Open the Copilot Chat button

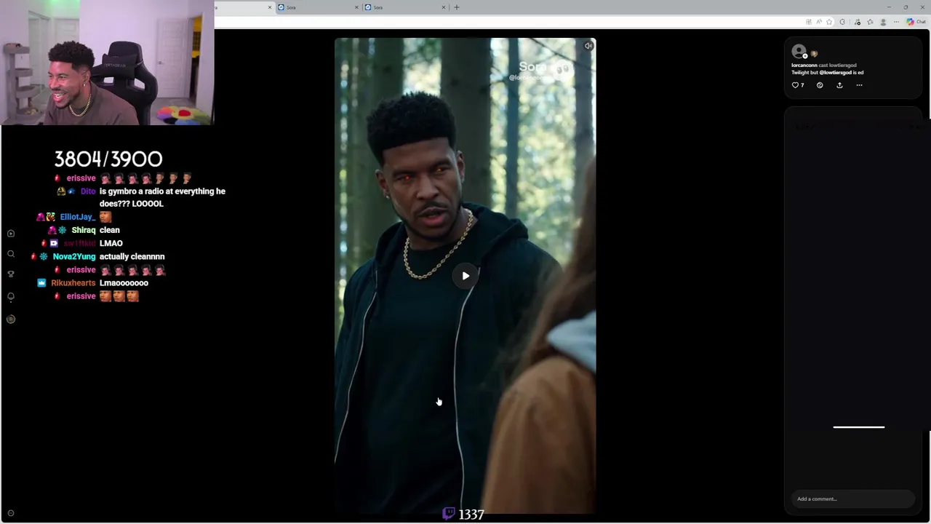pos(915,22)
